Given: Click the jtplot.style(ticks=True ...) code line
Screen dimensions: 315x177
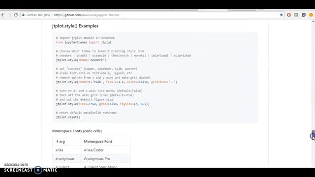Looking at the screenshot, I should pos(103,104).
